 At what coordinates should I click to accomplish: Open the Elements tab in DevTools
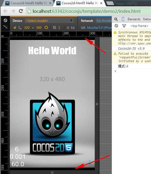click(134, 19)
